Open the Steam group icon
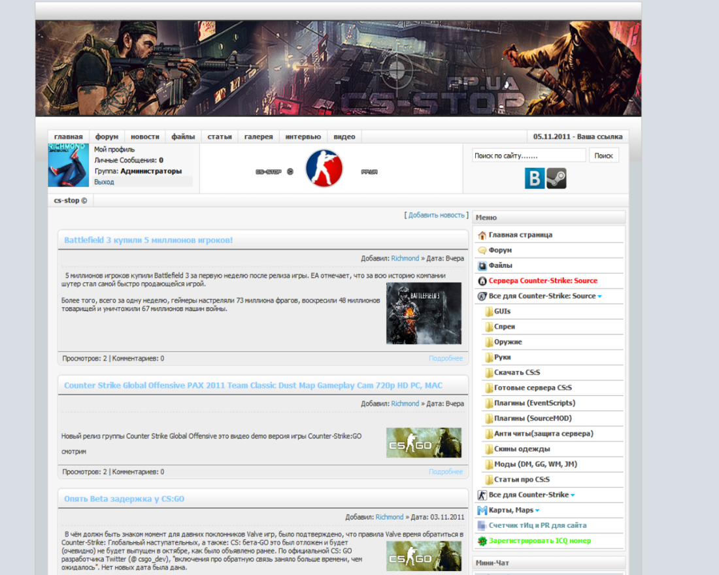Viewport: 719px width, 575px height. pyautogui.click(x=556, y=178)
